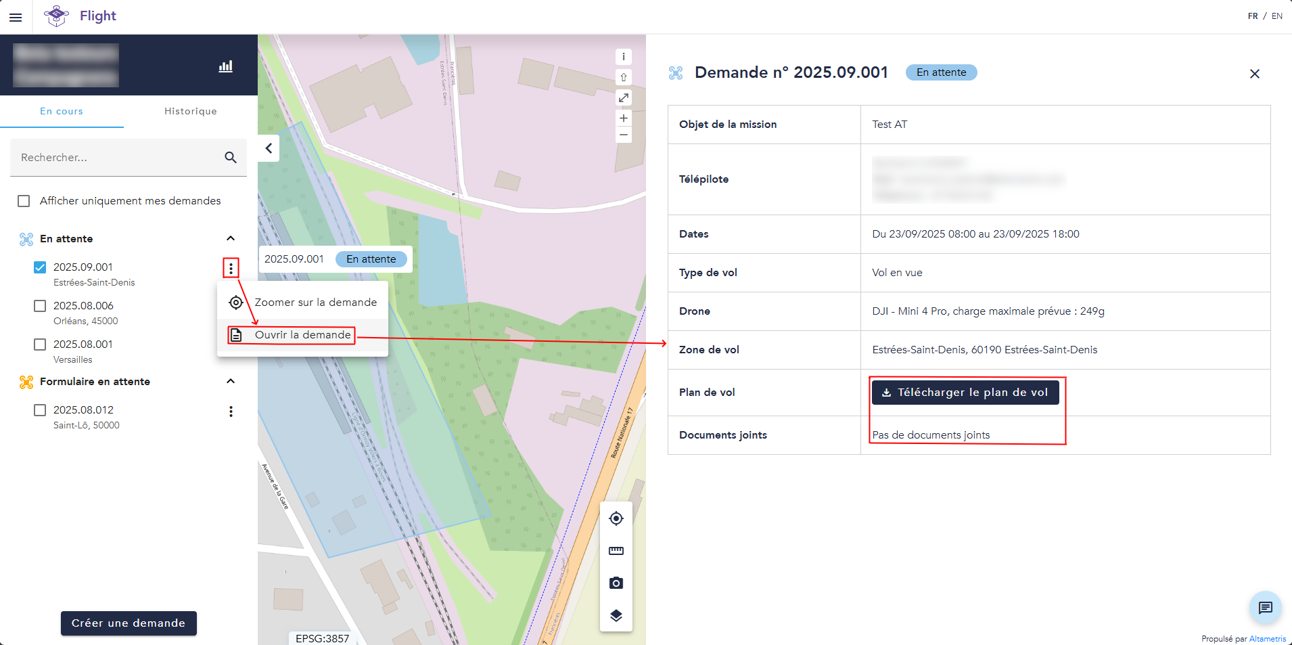This screenshot has height=645, width=1292.
Task: Check the box for request 2025.08.006
Action: click(40, 306)
